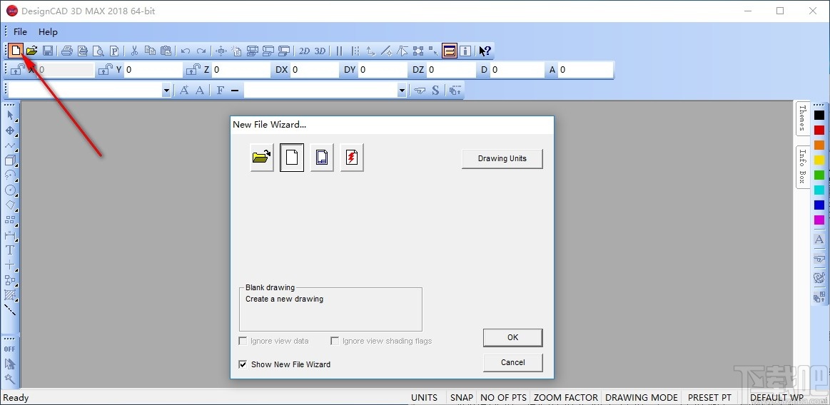Click the Paste clipboard toolbar icon
This screenshot has height=405, width=830.
pos(166,51)
